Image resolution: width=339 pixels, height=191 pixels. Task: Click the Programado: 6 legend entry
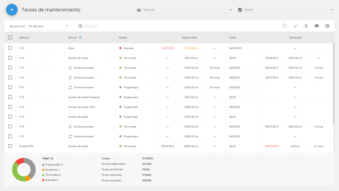(53, 164)
